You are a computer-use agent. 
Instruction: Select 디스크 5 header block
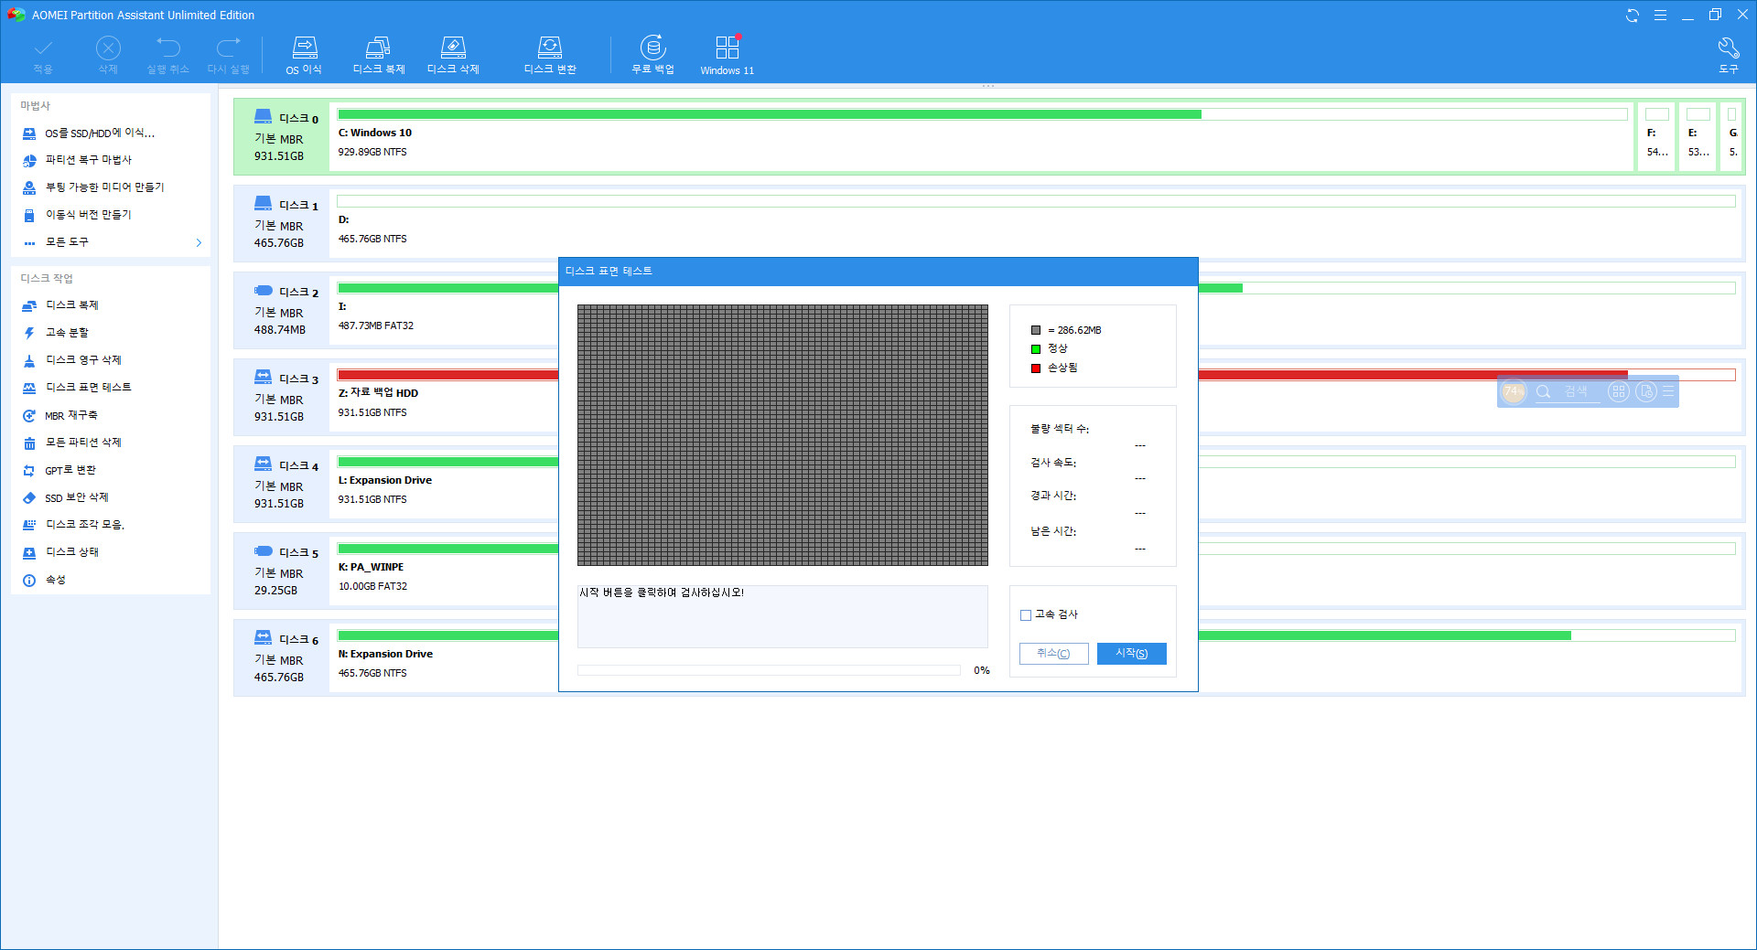pos(281,571)
